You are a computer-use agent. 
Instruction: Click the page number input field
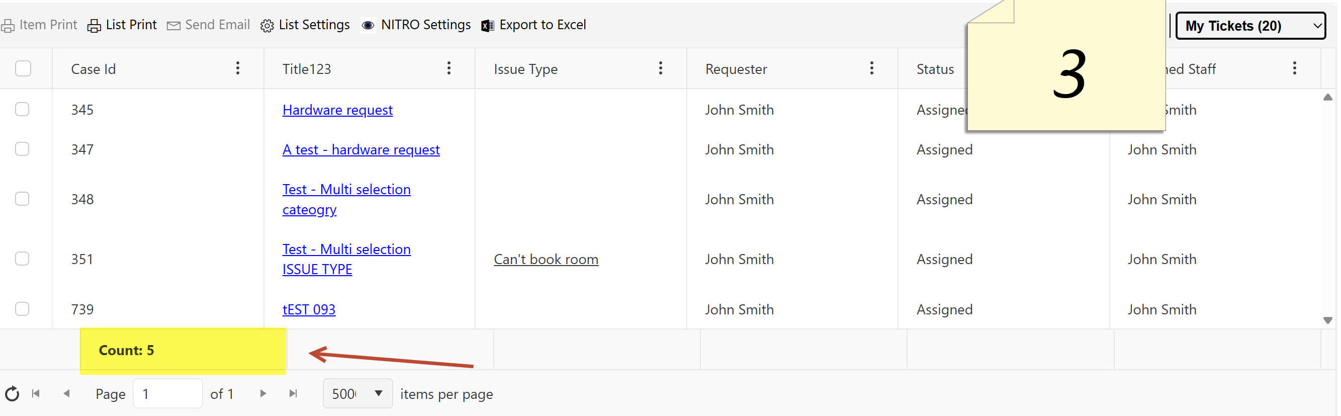(x=167, y=393)
